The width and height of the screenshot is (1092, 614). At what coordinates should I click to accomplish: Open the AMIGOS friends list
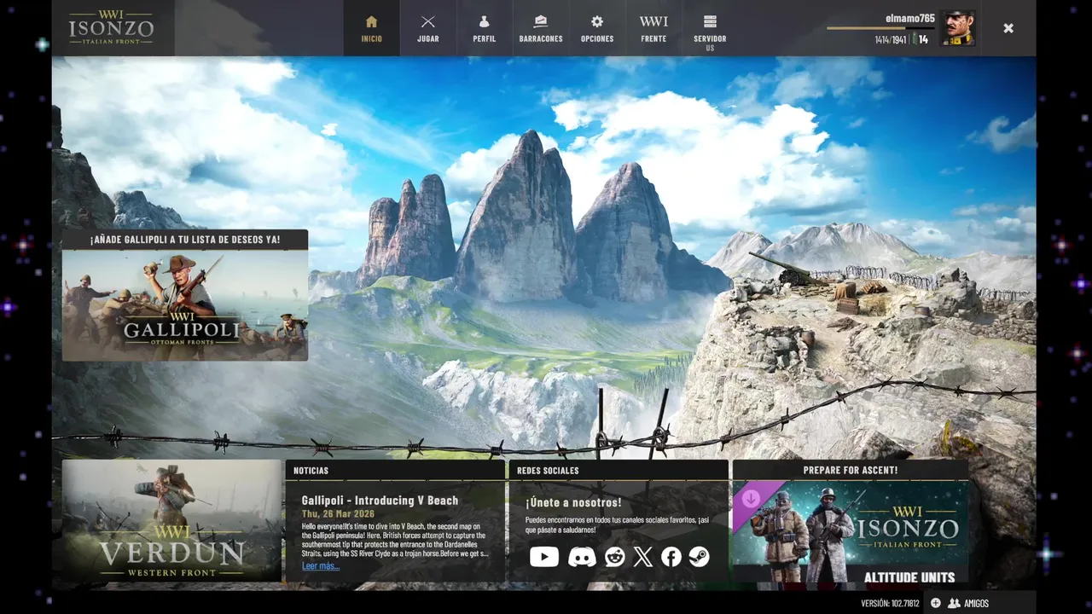click(x=968, y=603)
